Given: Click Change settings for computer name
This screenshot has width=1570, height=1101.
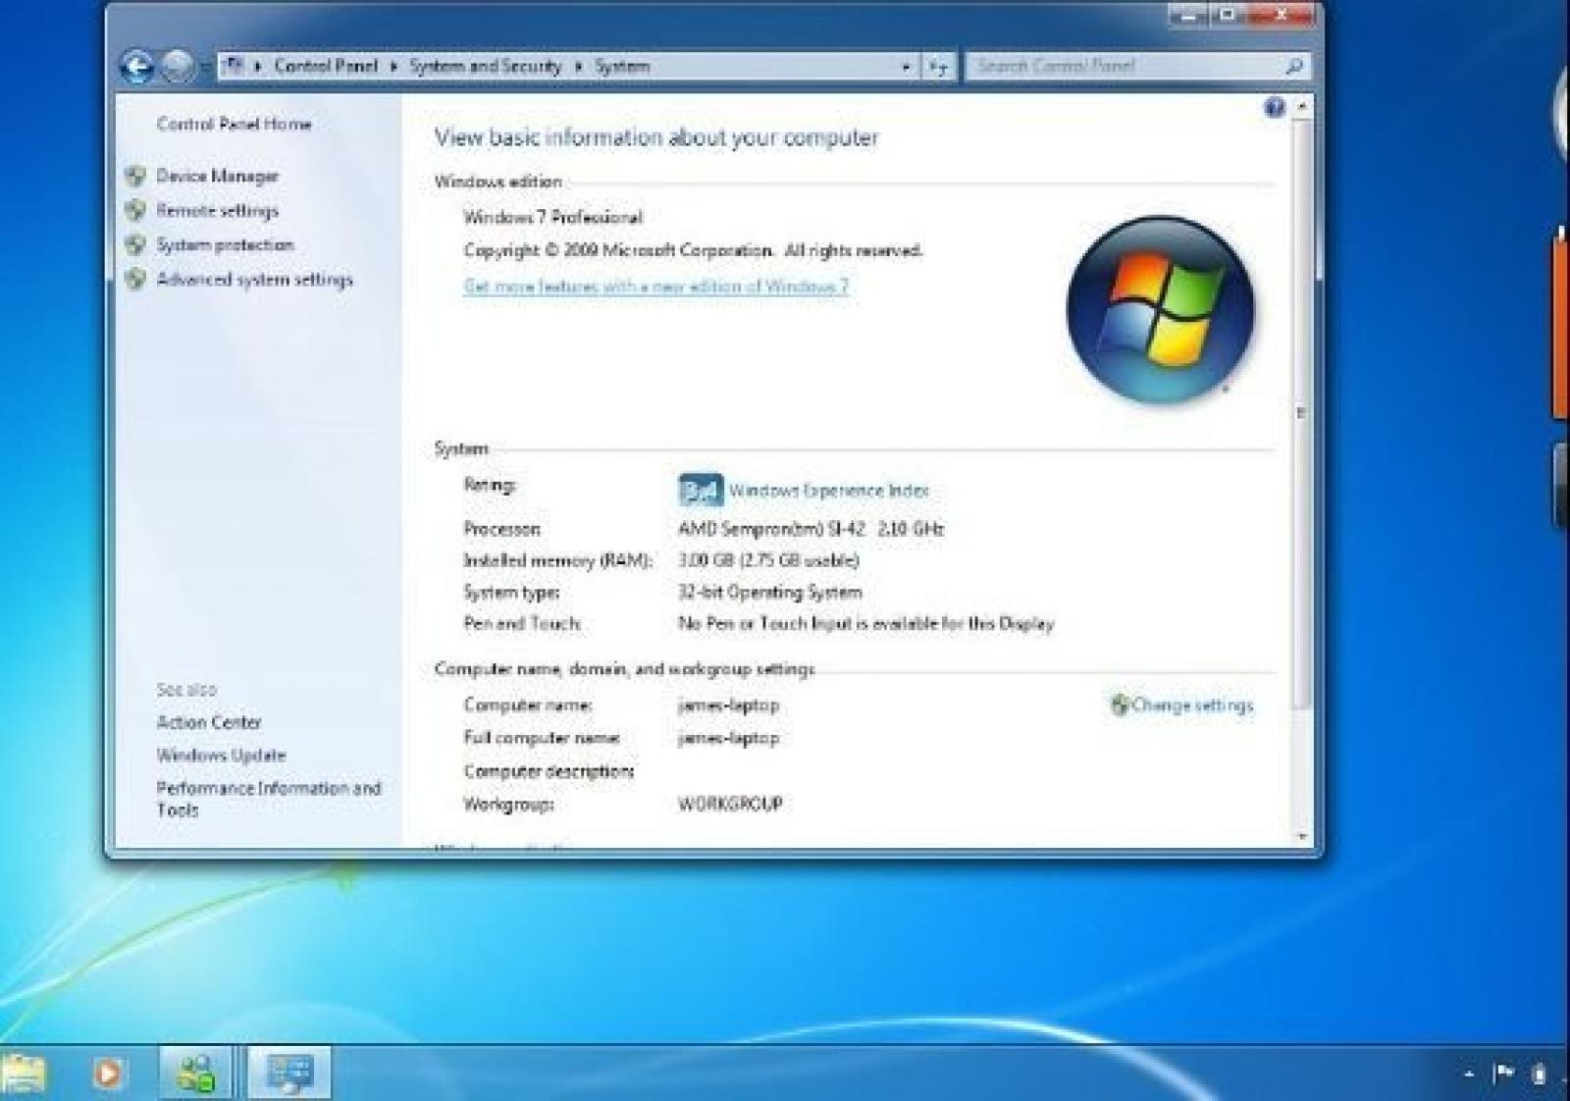Looking at the screenshot, I should [1191, 706].
